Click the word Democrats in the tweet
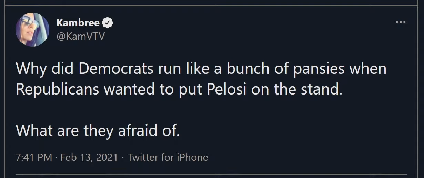Viewport: 424px width, 178px height. pos(115,69)
